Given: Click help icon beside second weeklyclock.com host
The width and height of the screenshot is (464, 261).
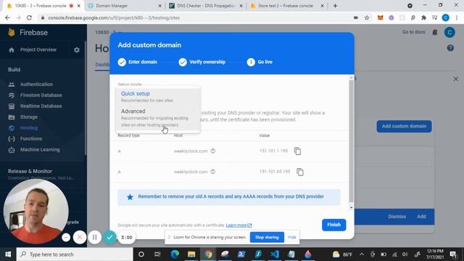Looking at the screenshot, I should pyautogui.click(x=212, y=172).
